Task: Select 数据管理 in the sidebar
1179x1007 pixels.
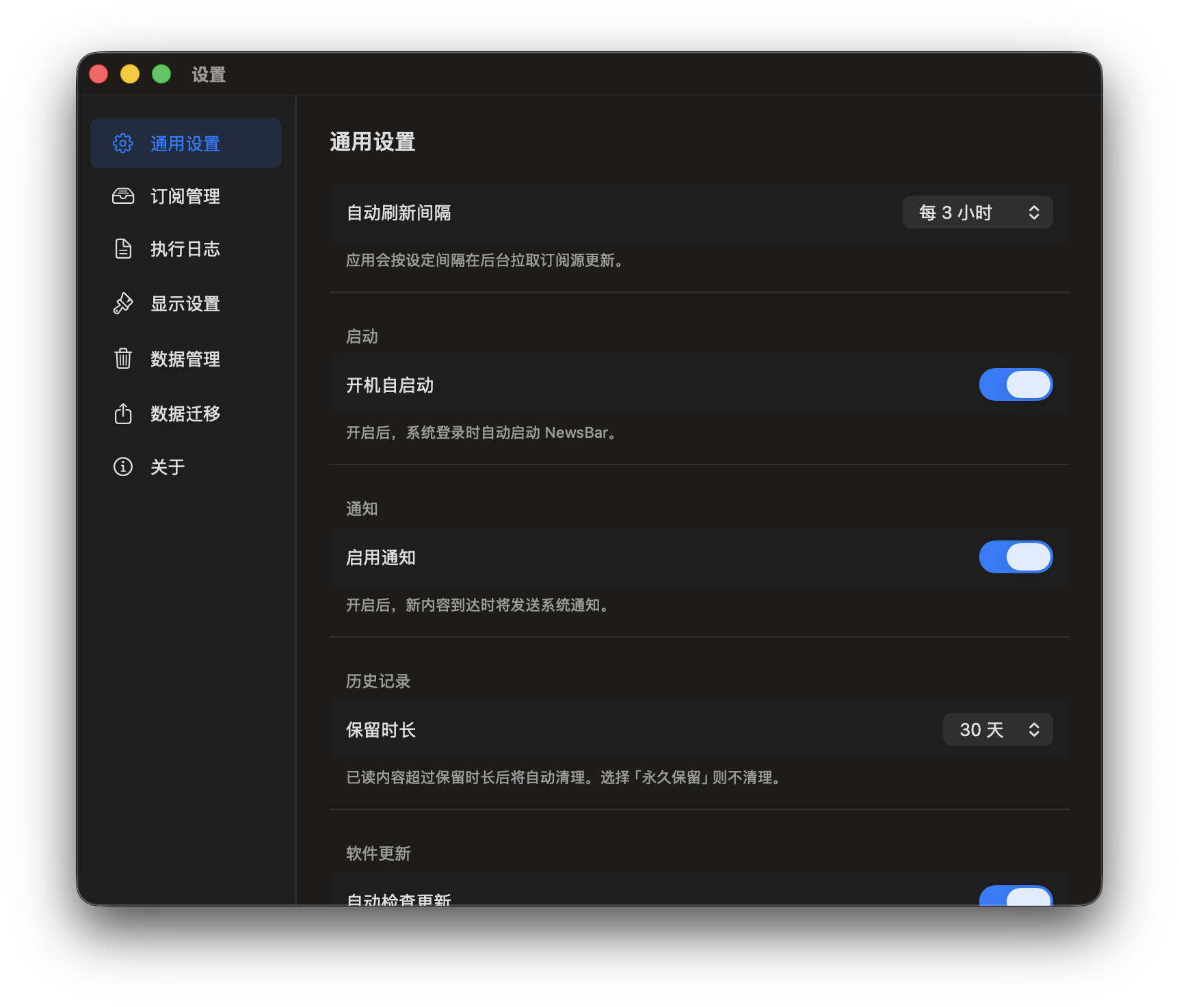Action: pos(186,358)
